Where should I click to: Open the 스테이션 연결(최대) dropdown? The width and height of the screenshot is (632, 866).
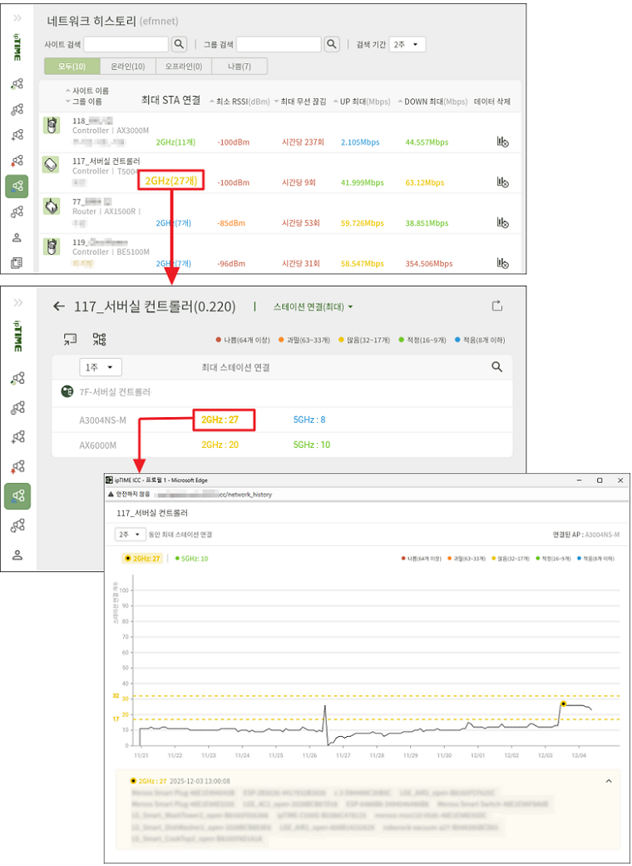pyautogui.click(x=313, y=306)
